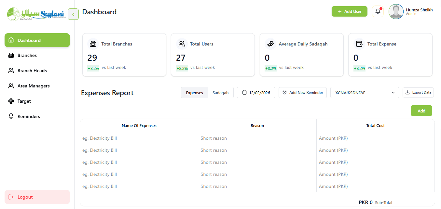Click the Add New Reminder clock icon
The height and width of the screenshot is (209, 441).
tap(284, 93)
